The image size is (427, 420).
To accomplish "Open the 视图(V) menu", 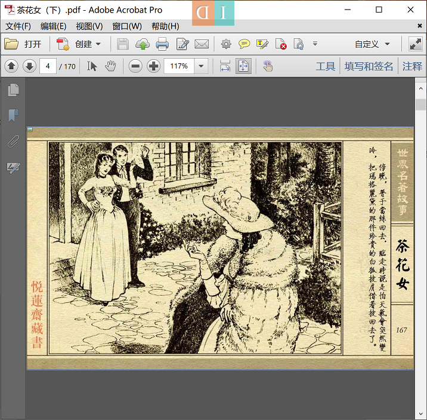I will pos(89,26).
